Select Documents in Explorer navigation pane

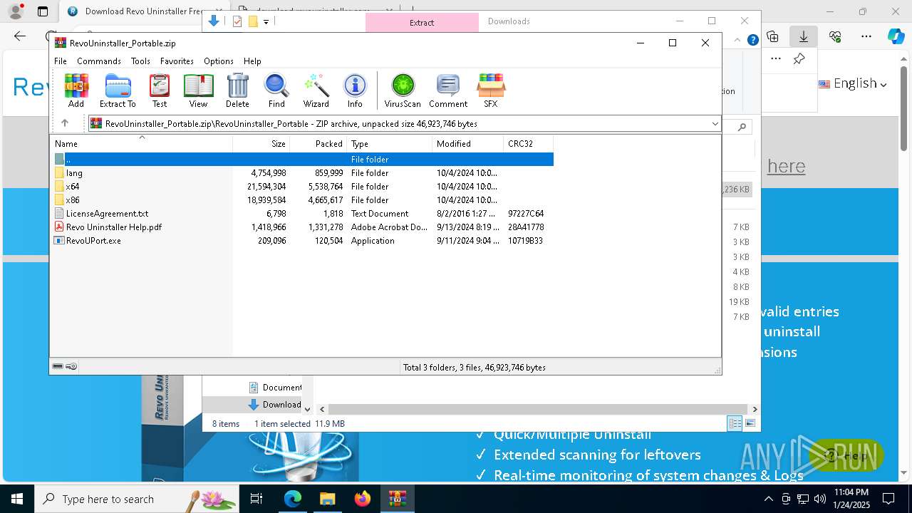[275, 388]
